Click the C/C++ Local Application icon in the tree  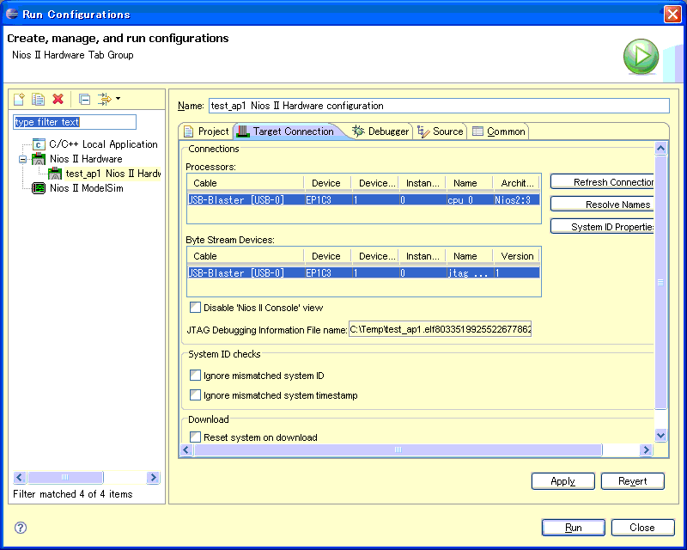[39, 144]
